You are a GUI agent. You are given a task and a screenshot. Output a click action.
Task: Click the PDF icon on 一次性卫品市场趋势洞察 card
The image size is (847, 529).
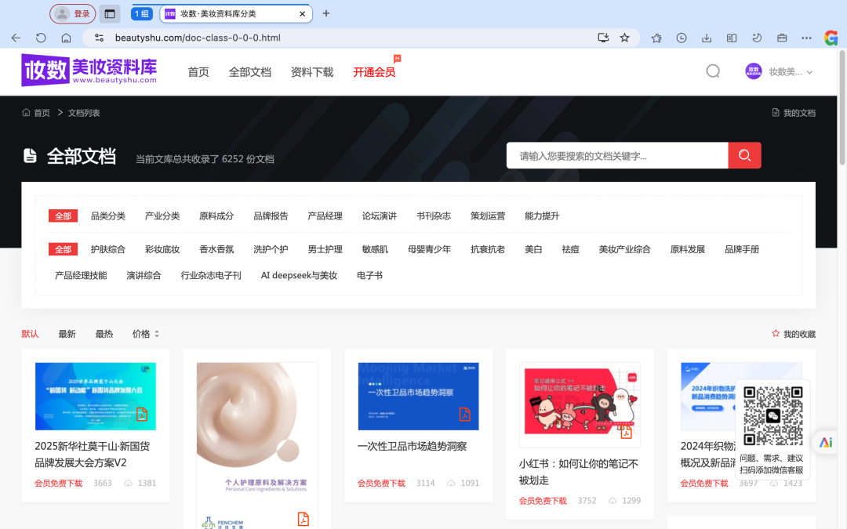(464, 414)
